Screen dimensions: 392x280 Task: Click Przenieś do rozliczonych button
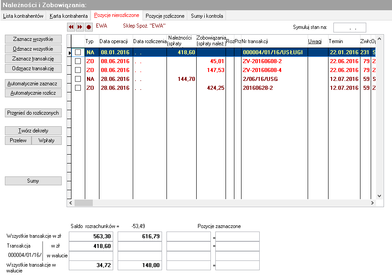click(x=33, y=113)
